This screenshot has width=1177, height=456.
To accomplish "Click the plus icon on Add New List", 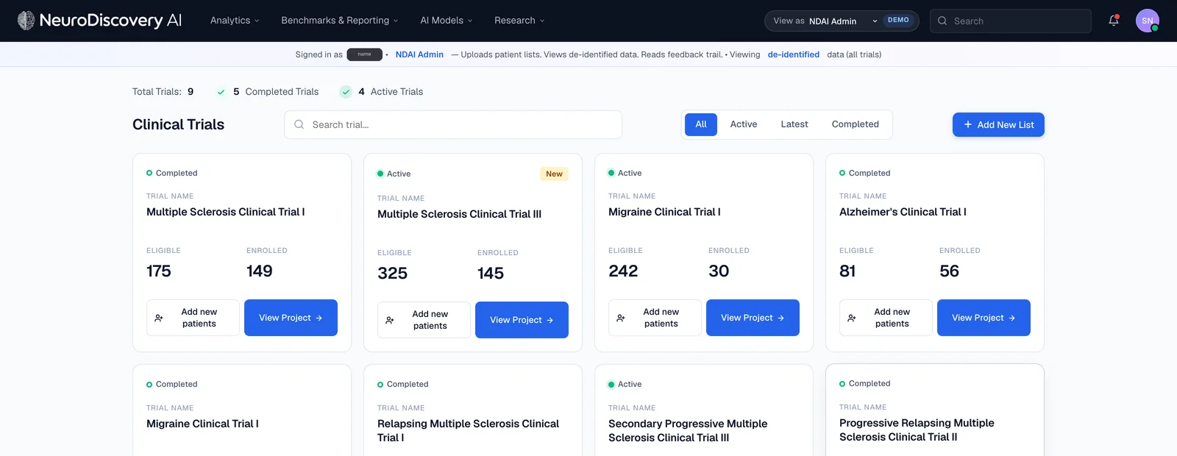I will click(x=968, y=124).
